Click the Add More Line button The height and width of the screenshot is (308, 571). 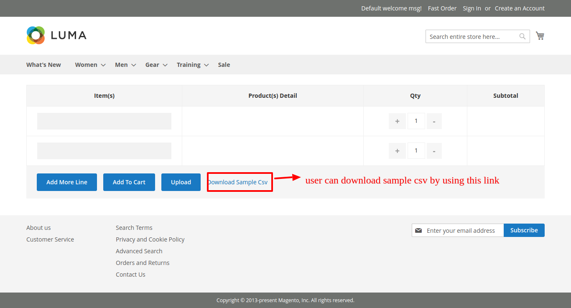point(67,182)
